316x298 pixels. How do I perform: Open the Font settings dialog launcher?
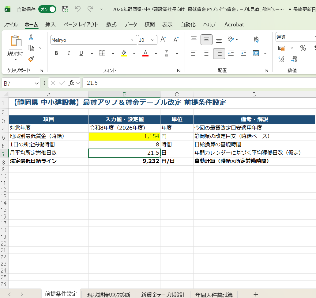pos(179,71)
